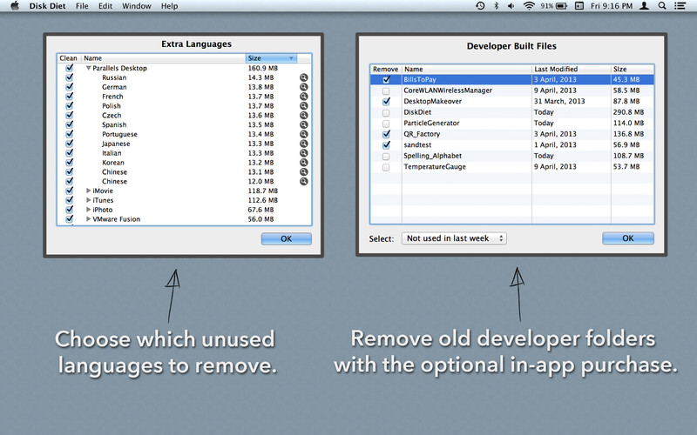Open Notification Center icon
This screenshot has width=697, height=435.
pyautogui.click(x=680, y=6)
